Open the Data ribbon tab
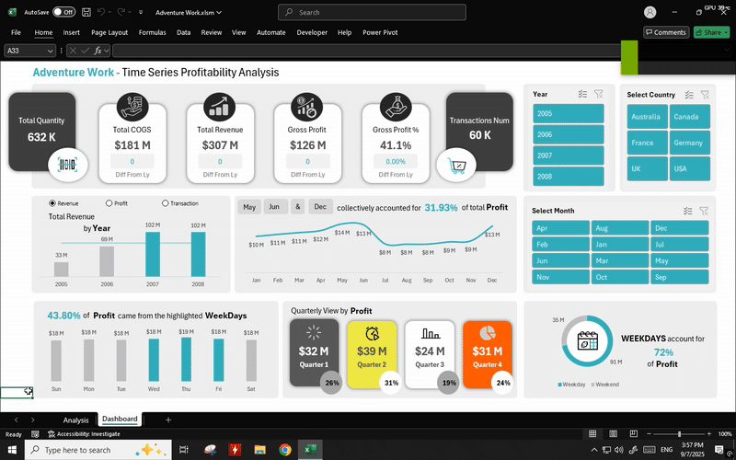Screen dimensions: 736x460 pyautogui.click(x=183, y=32)
